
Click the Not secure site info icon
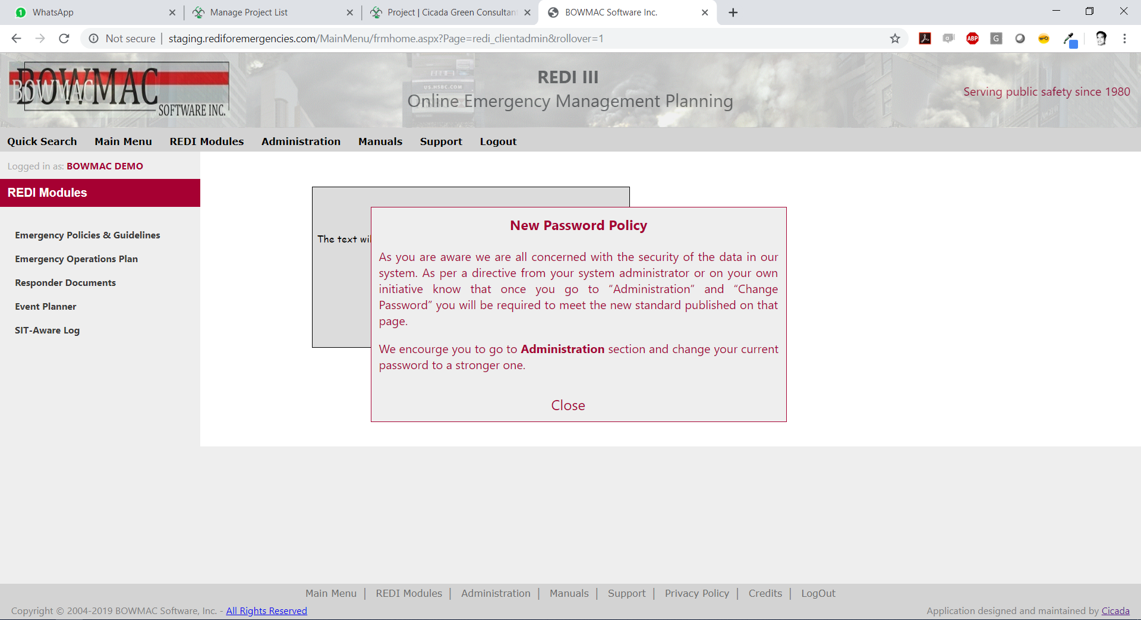[x=93, y=39]
